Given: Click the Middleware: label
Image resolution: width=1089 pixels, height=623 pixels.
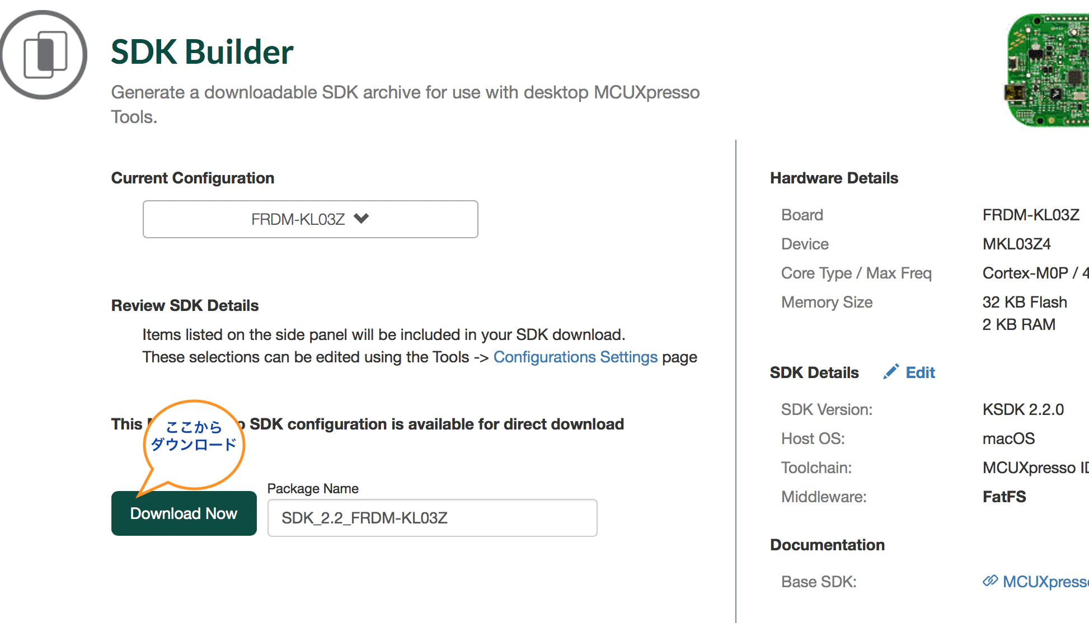Looking at the screenshot, I should click(x=824, y=497).
